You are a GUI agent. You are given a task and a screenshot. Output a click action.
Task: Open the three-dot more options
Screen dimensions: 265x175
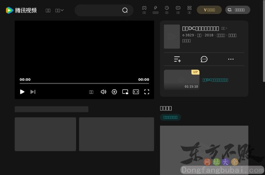(231, 59)
